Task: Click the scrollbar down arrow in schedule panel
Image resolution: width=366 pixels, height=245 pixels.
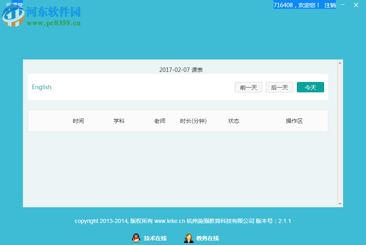Action: click(x=340, y=204)
